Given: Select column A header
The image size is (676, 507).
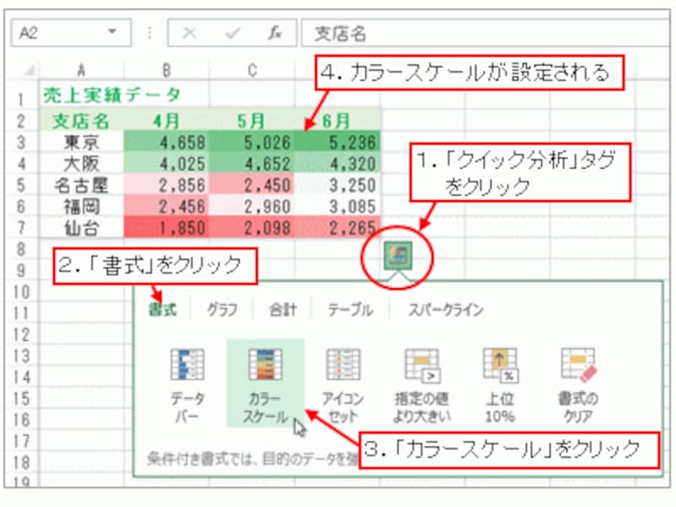Looking at the screenshot, I should click(x=81, y=70).
